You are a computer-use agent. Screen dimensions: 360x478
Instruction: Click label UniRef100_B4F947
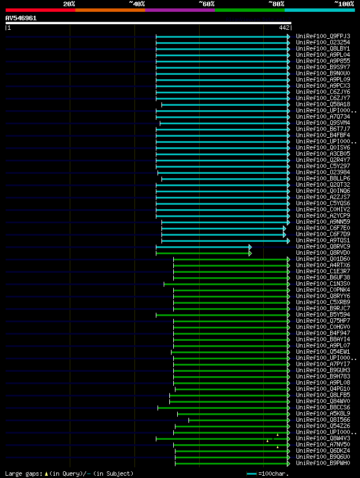pos(323,333)
